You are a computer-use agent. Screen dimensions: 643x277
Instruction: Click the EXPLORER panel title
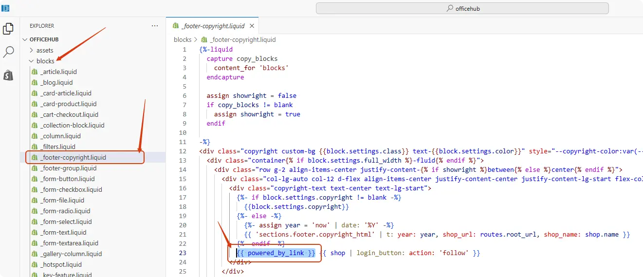(x=42, y=26)
